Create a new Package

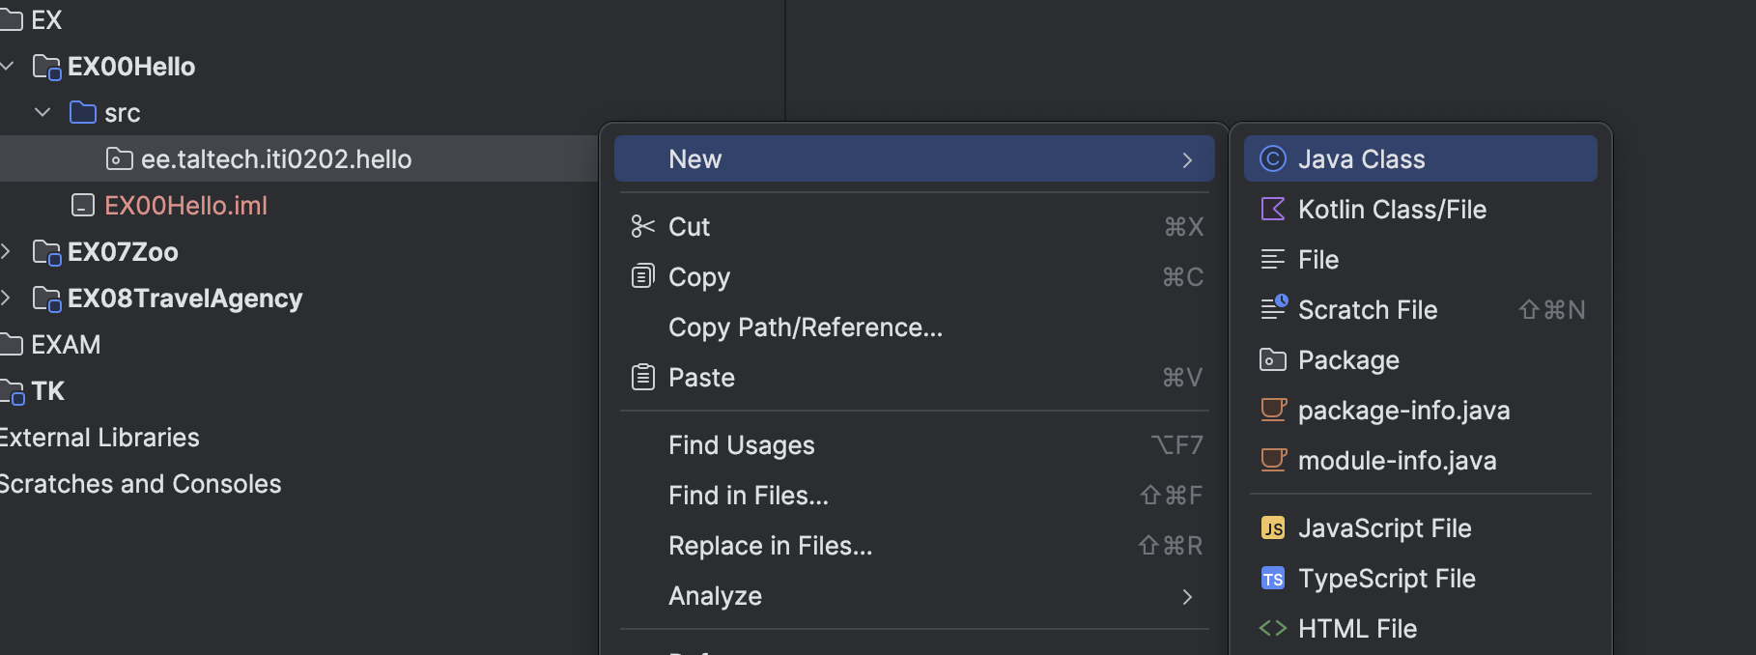click(x=1347, y=360)
